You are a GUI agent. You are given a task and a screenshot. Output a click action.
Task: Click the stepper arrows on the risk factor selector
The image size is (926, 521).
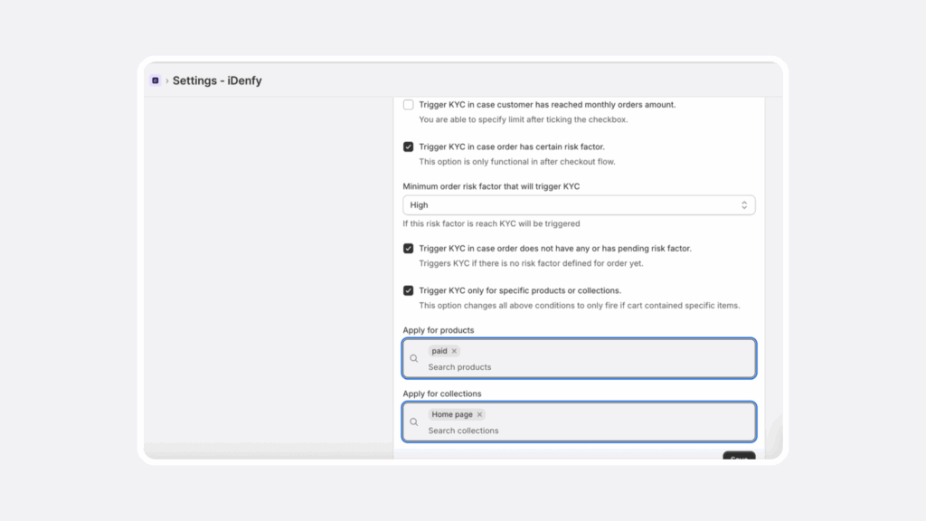(x=744, y=204)
